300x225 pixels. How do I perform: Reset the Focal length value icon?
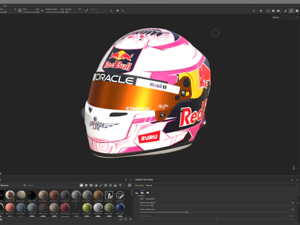click(292, 209)
